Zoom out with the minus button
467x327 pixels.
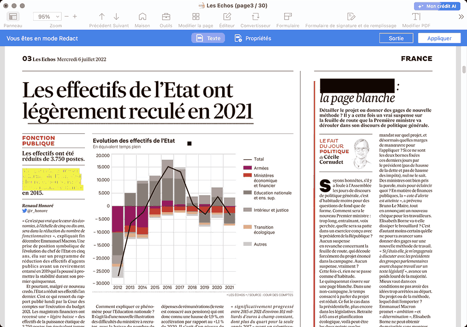(x=67, y=17)
